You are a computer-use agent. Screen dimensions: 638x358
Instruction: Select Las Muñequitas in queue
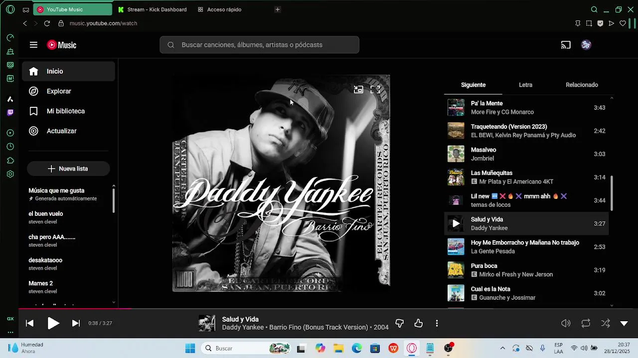click(526, 177)
